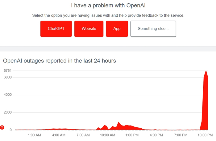This screenshot has width=216, height=141.
Task: Select the 4:00 PM axis marker
Action: coord(156,135)
